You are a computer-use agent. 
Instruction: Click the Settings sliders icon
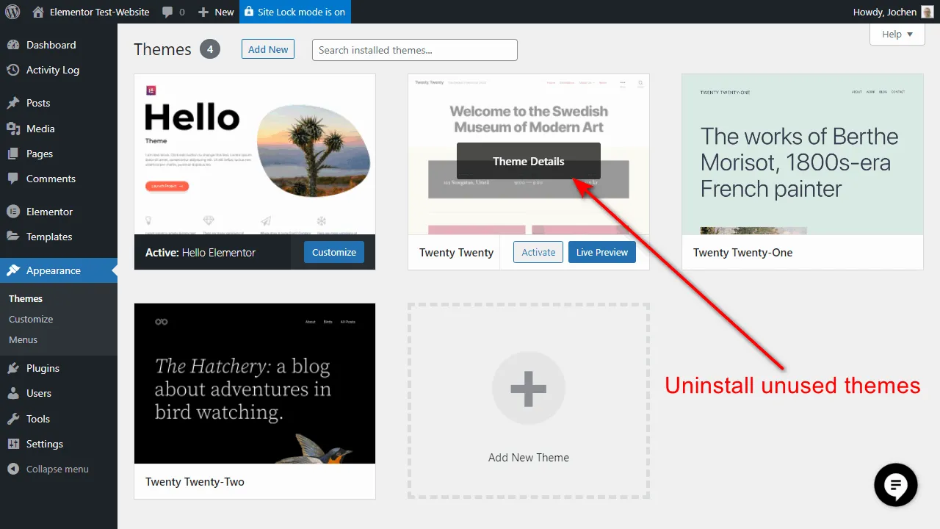pos(13,444)
